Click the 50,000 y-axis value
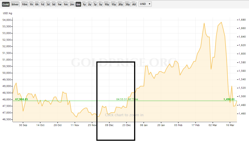This screenshot has height=143, width=249. 7,73
